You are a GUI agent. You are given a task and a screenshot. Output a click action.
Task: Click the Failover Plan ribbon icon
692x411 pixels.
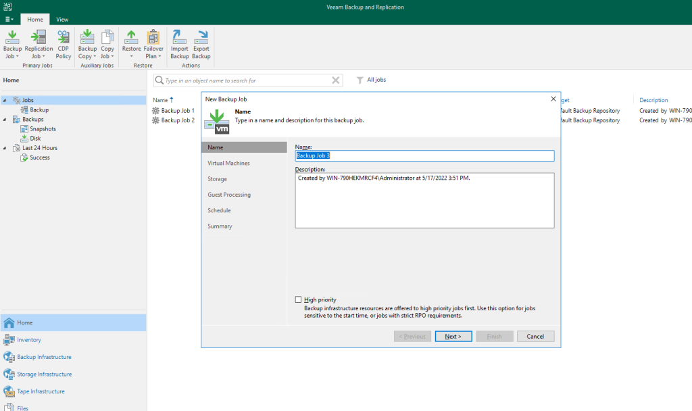click(153, 37)
